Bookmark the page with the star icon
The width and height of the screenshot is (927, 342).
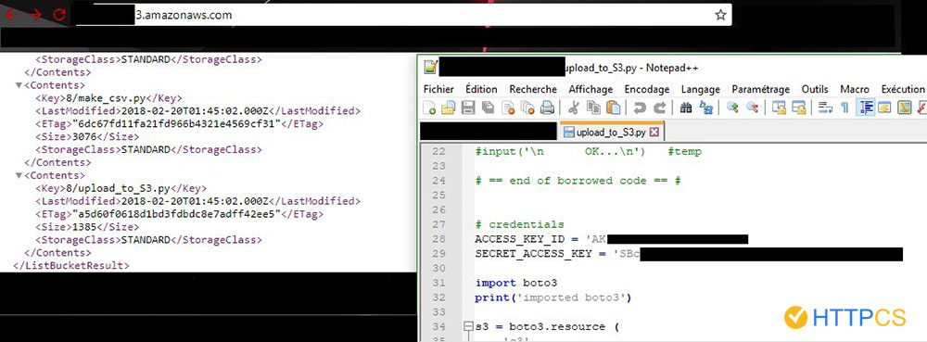click(x=720, y=15)
